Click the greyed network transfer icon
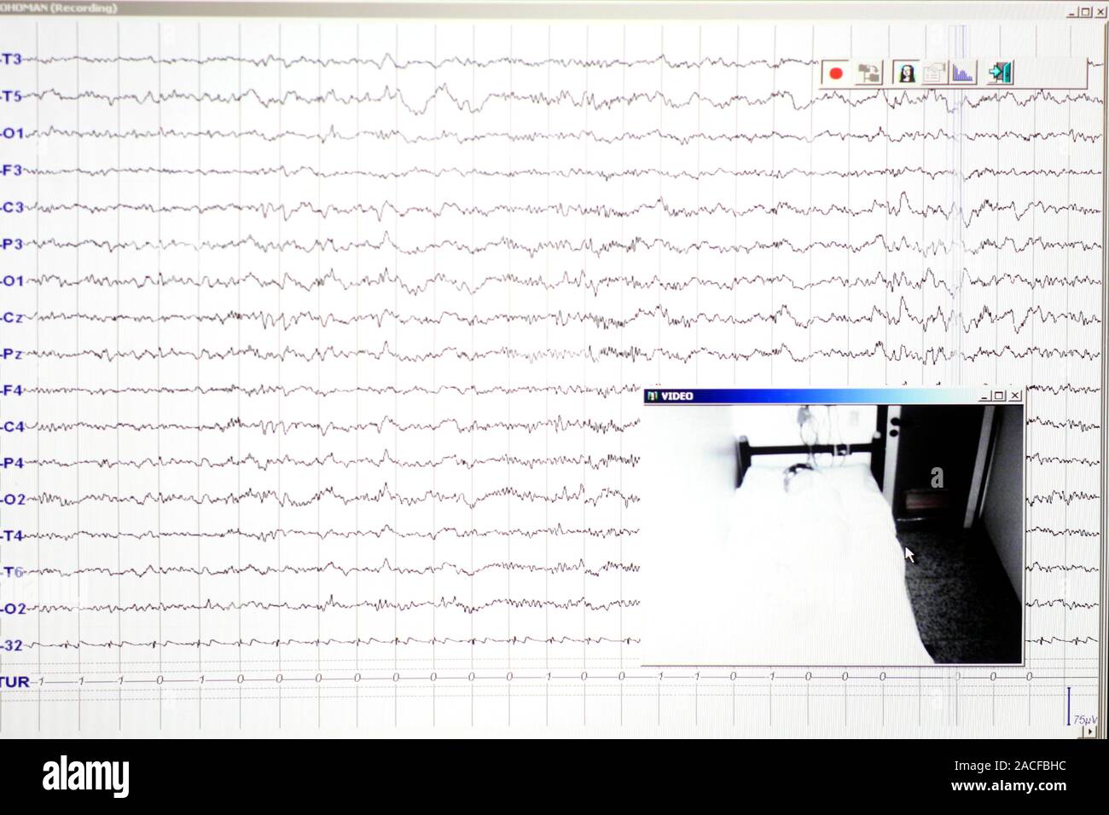Viewport: 1109px width, 815px height. 869,73
